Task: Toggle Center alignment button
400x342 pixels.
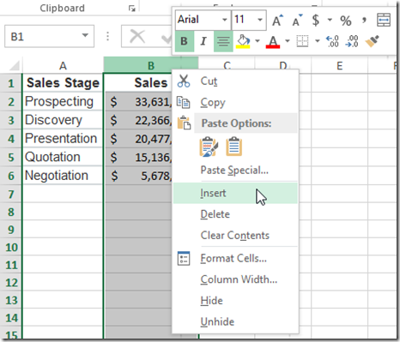Action: point(223,41)
